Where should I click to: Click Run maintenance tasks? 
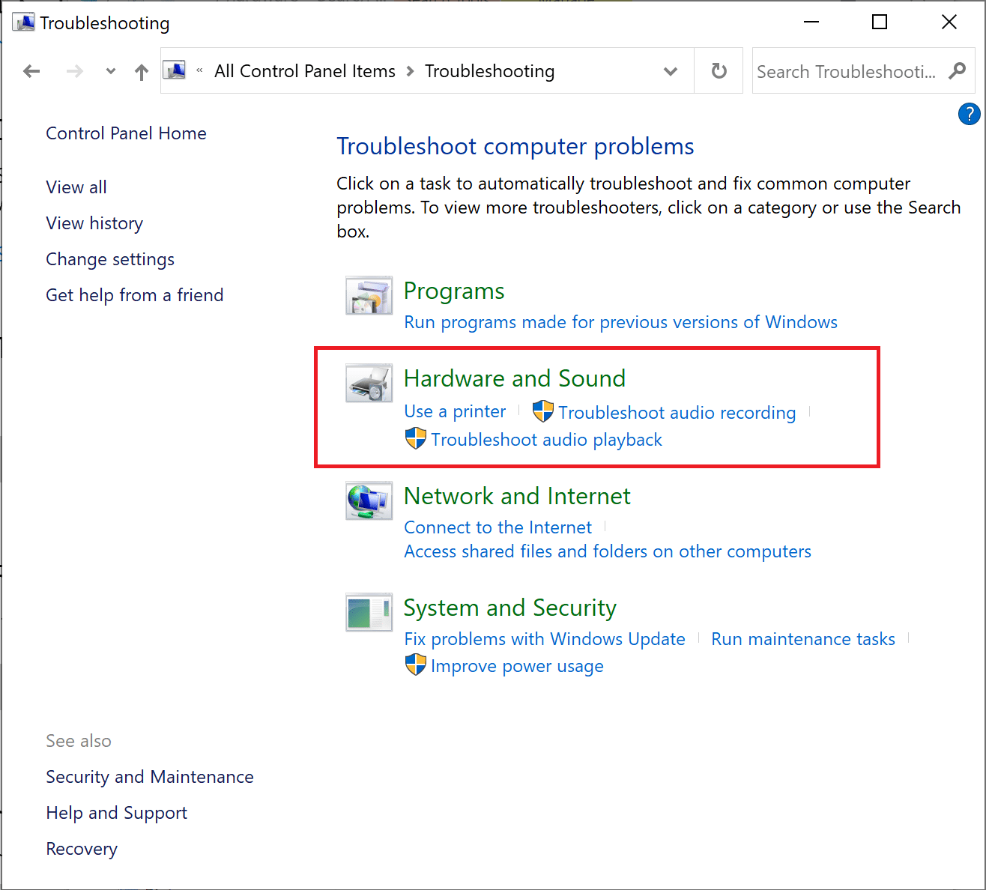(x=803, y=639)
